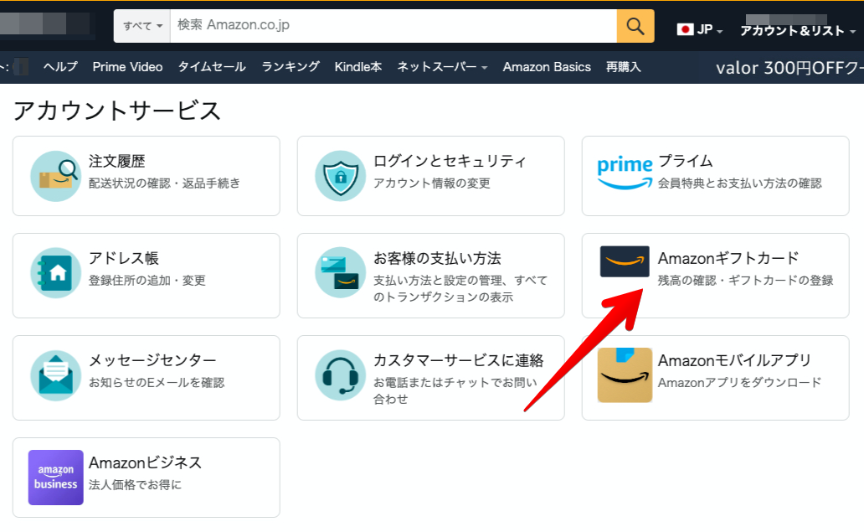
Task: Expand the アカウント＆リスト menu
Action: [797, 30]
